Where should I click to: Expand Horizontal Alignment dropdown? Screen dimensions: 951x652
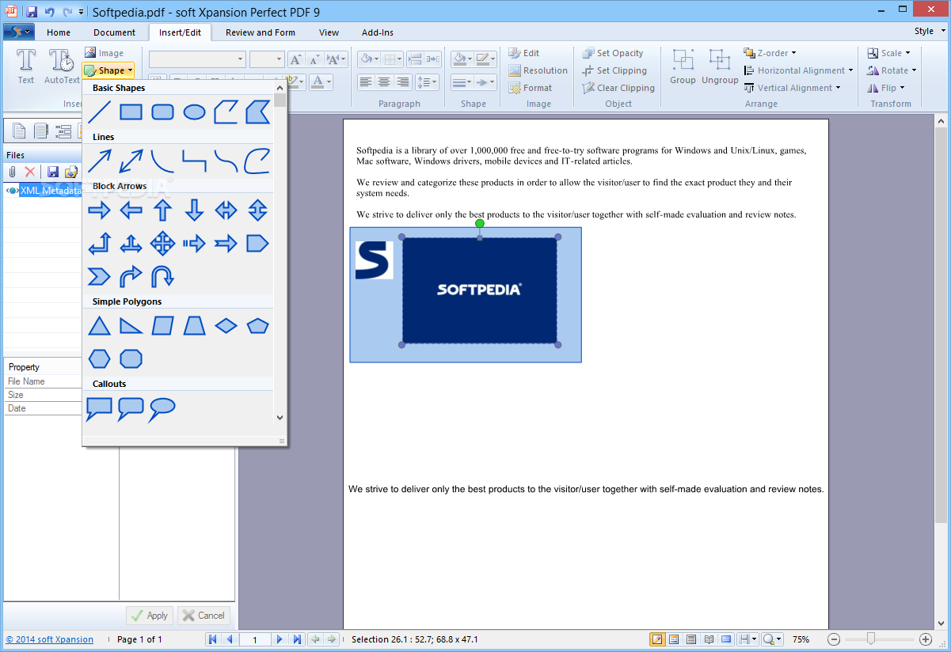[x=799, y=70]
